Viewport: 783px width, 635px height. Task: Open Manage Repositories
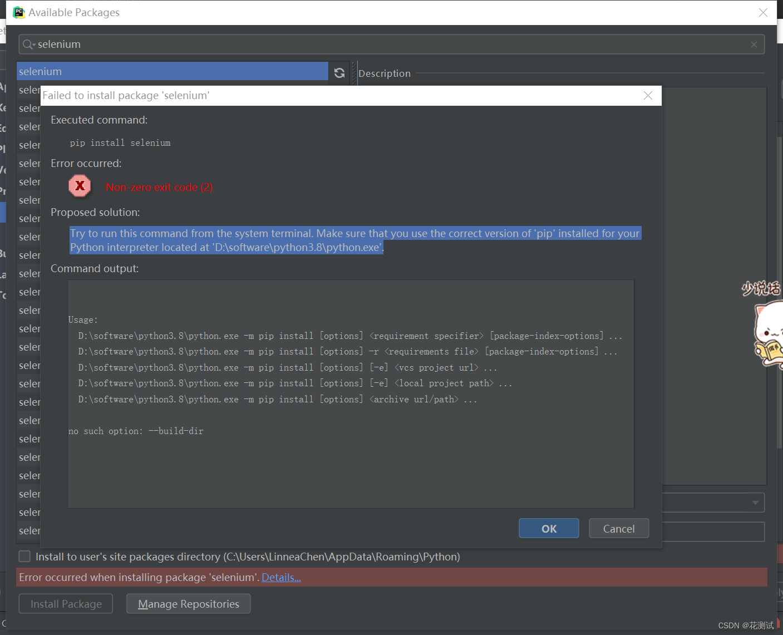point(188,604)
